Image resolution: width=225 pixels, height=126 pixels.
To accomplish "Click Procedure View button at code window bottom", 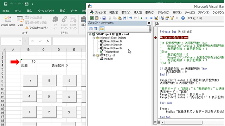I will [x=155, y=122].
